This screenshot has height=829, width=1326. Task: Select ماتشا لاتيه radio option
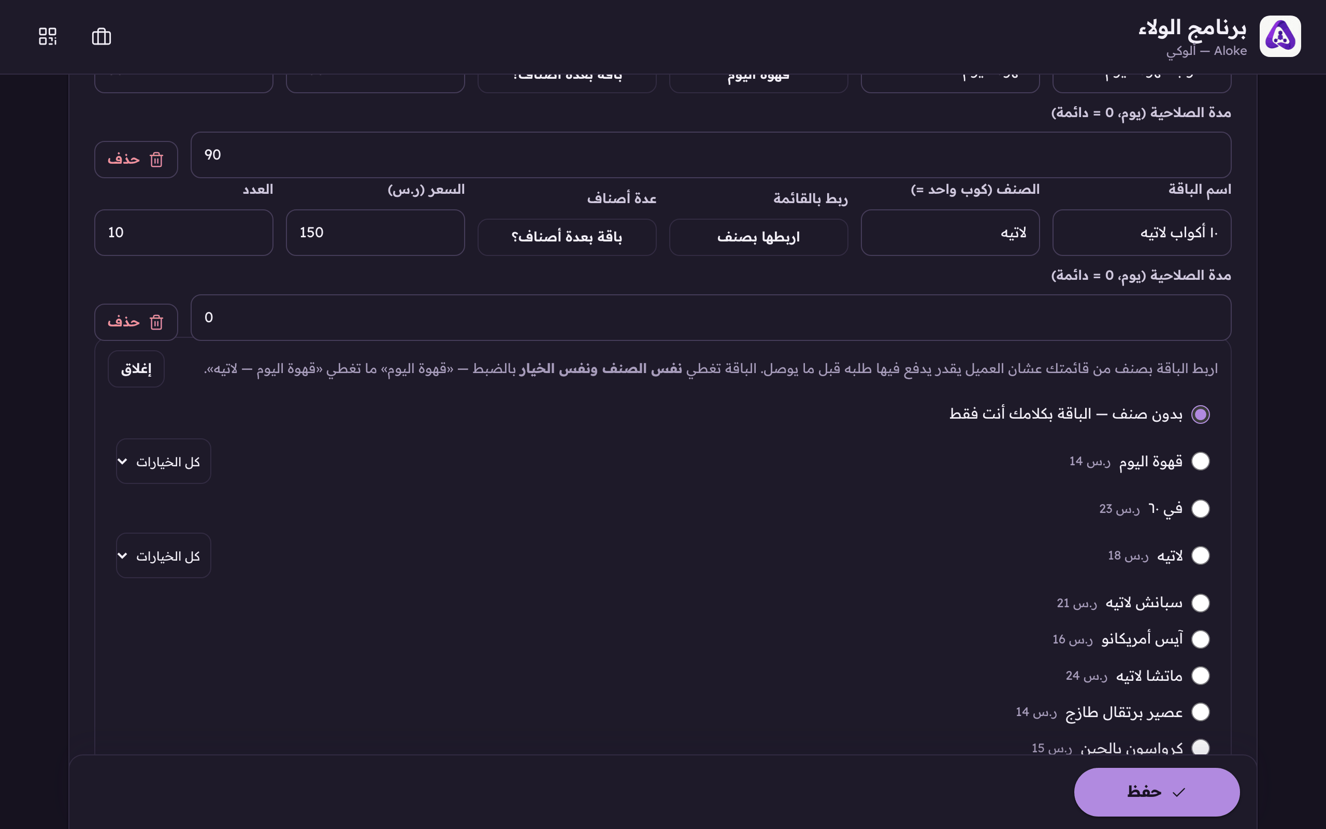(1200, 676)
